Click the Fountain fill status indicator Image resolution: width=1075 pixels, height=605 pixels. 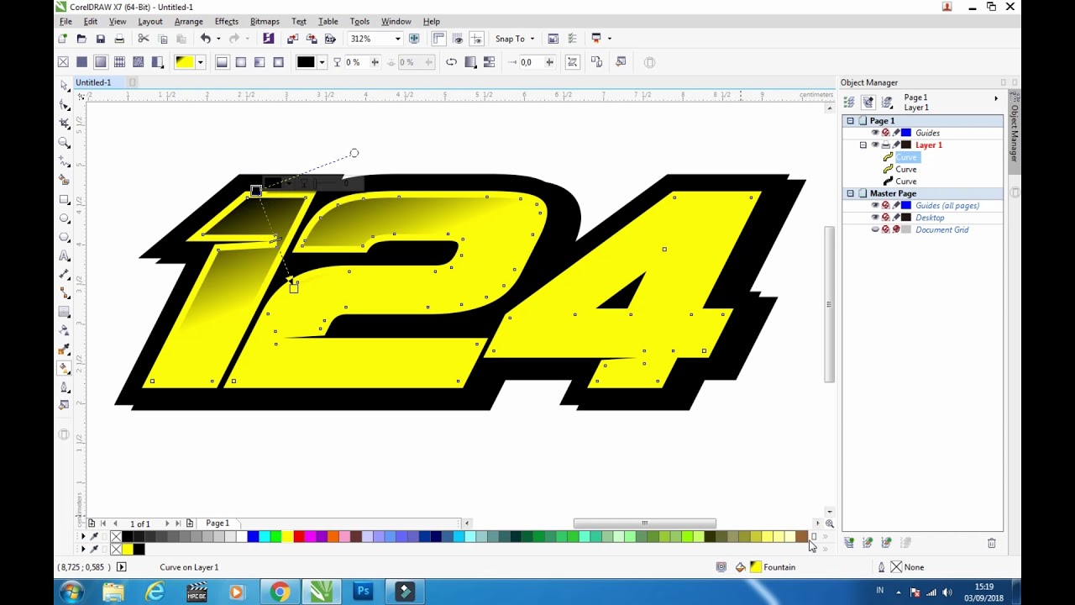coord(773,567)
